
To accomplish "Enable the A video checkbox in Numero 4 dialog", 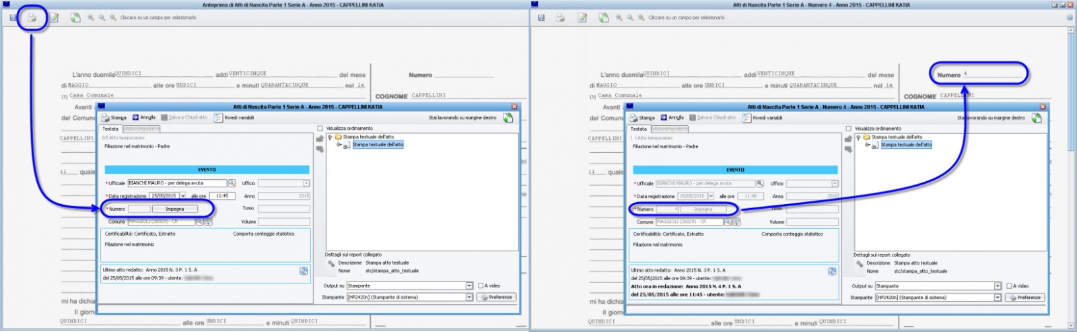I will point(1009,286).
